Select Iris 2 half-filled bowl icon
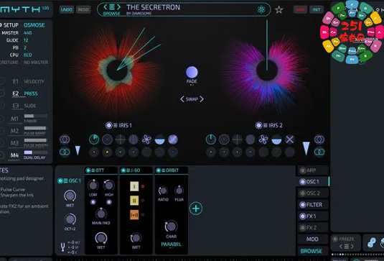The height and width of the screenshot is (261, 384). tap(276, 139)
